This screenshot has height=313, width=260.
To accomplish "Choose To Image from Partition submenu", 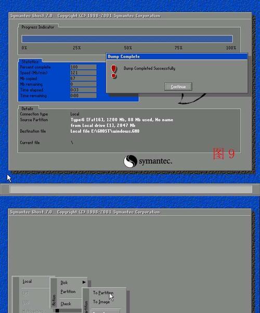I will [x=101, y=302].
